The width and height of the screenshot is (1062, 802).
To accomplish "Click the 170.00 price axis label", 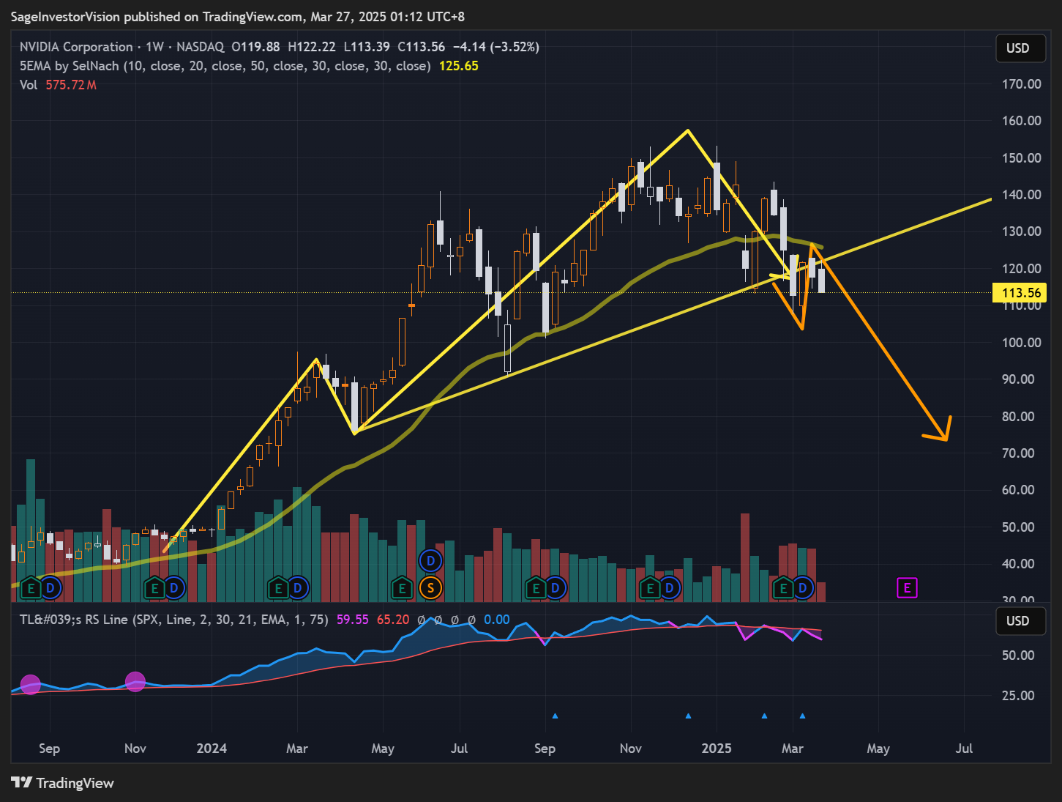I will [x=1022, y=84].
